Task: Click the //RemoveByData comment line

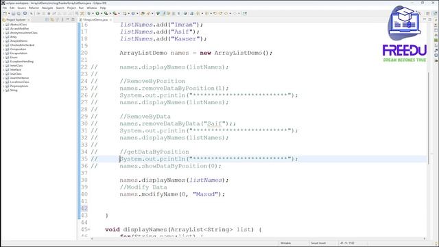Action: [x=145, y=117]
